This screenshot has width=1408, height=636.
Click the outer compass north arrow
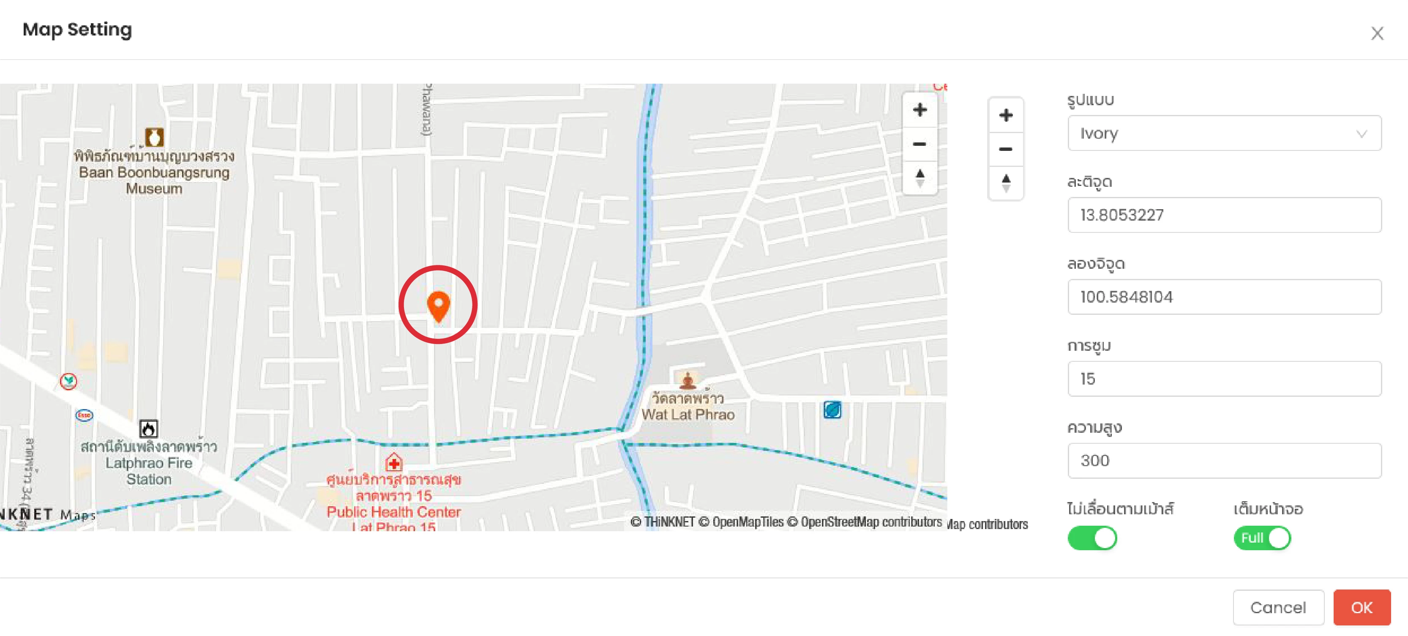[1005, 183]
